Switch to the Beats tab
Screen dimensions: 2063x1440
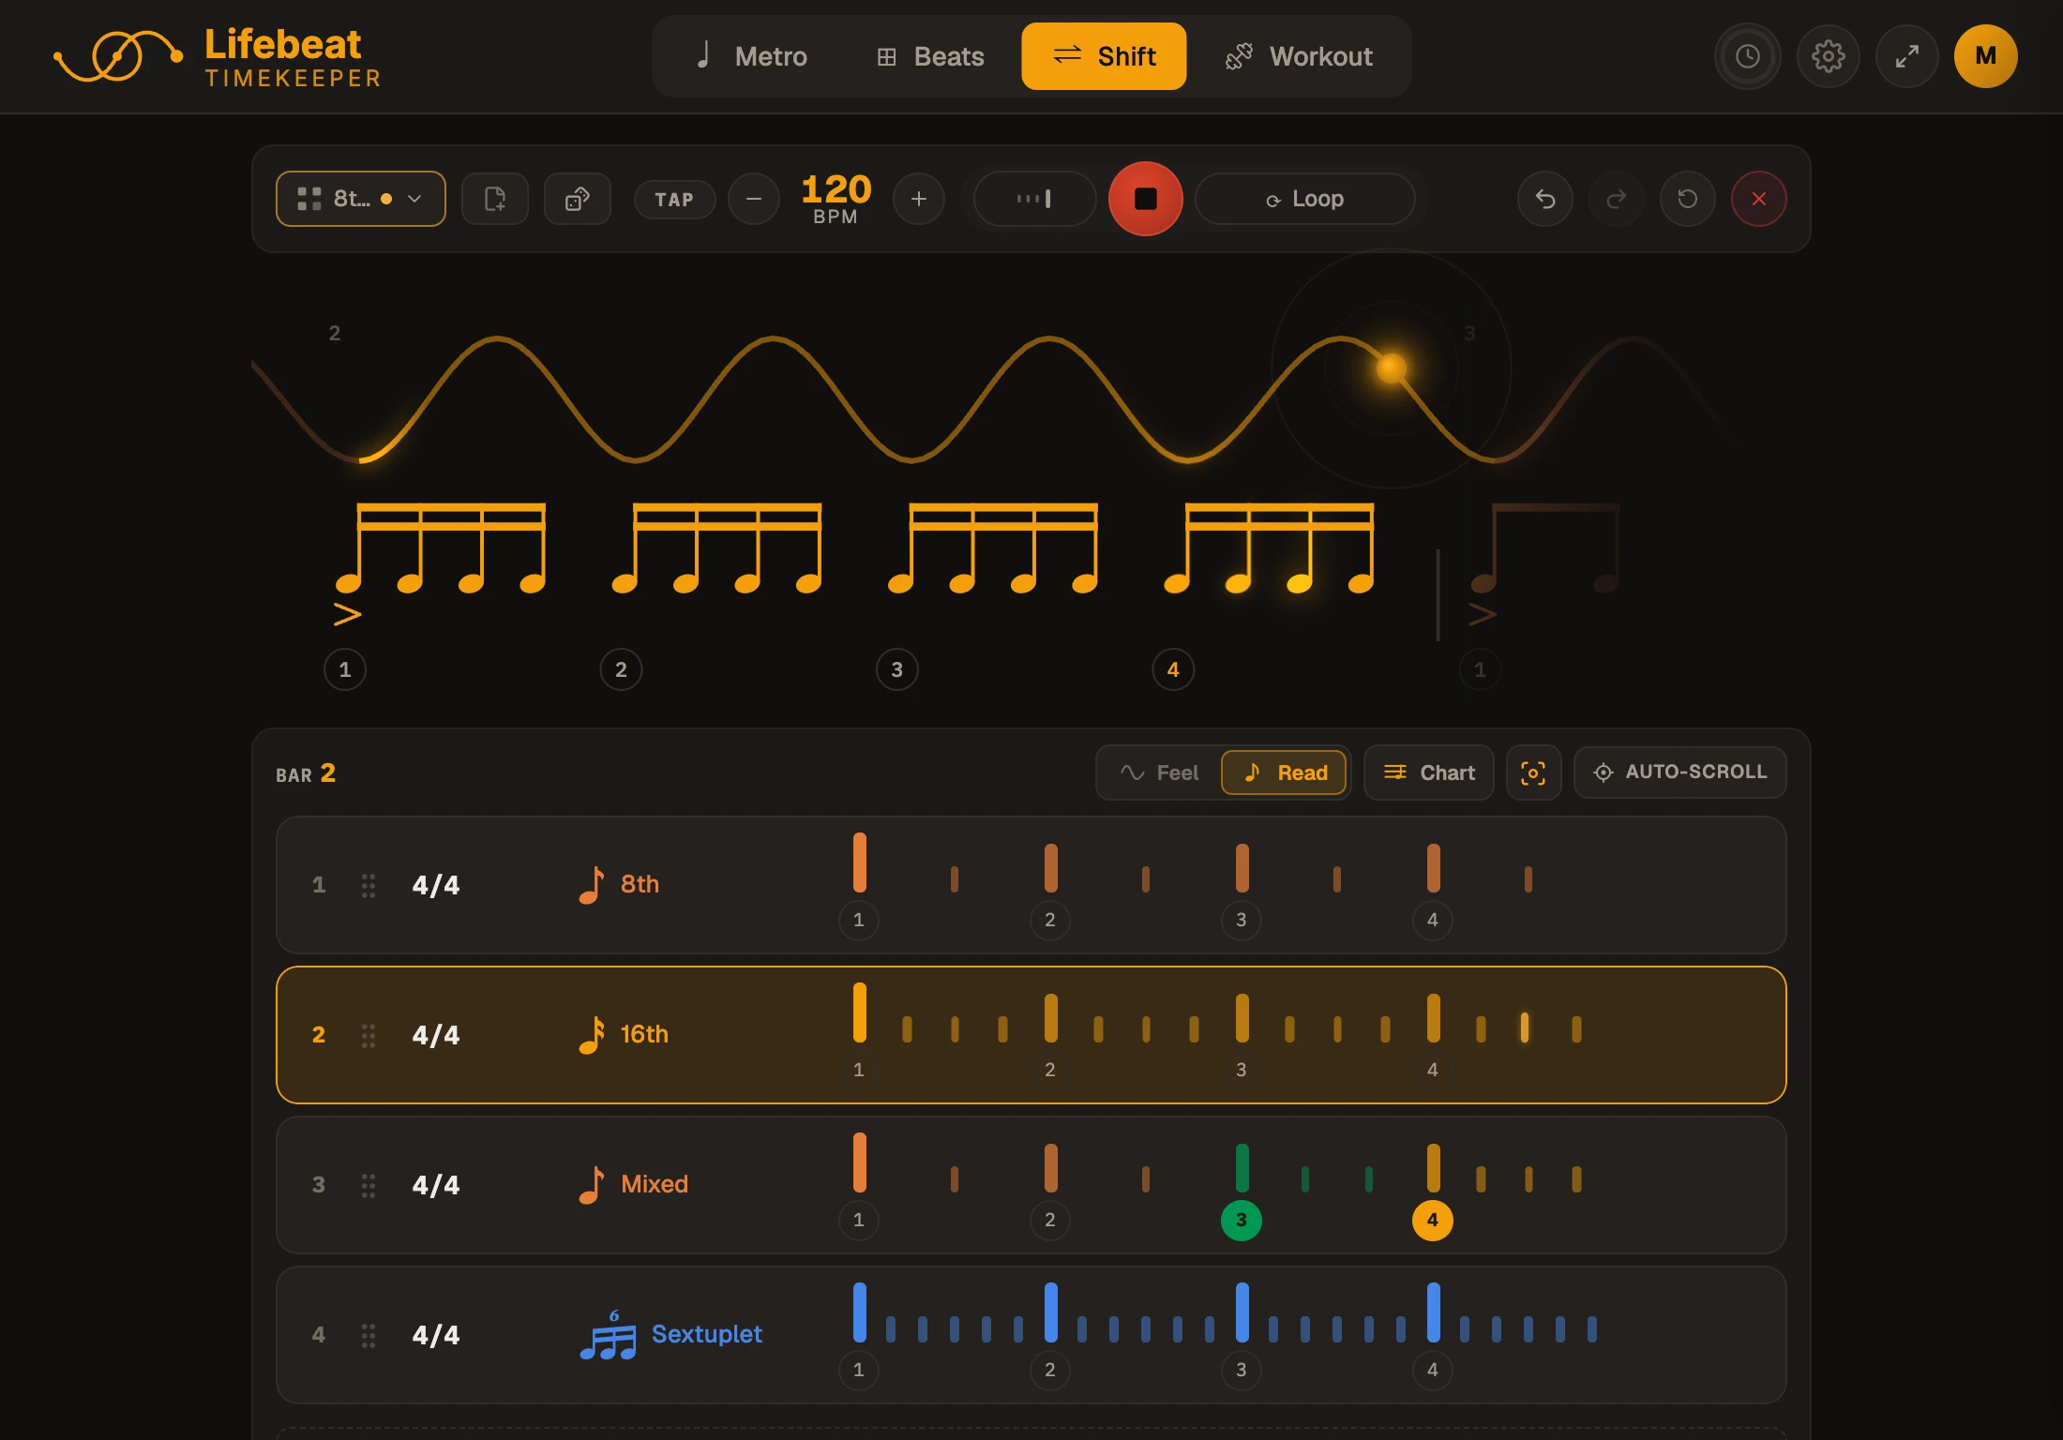(930, 56)
